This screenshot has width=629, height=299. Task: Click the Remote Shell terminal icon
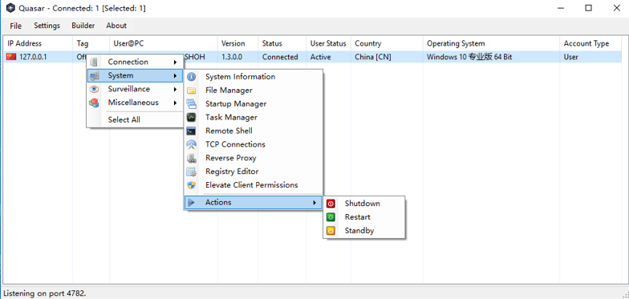coord(192,131)
